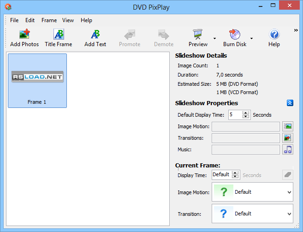Screen dimensions: 303x232
Task: Open the Burn Disk dropdown arrow
Action: [251, 38]
